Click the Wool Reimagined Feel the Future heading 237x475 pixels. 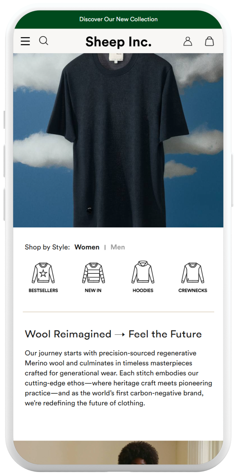pyautogui.click(x=113, y=334)
